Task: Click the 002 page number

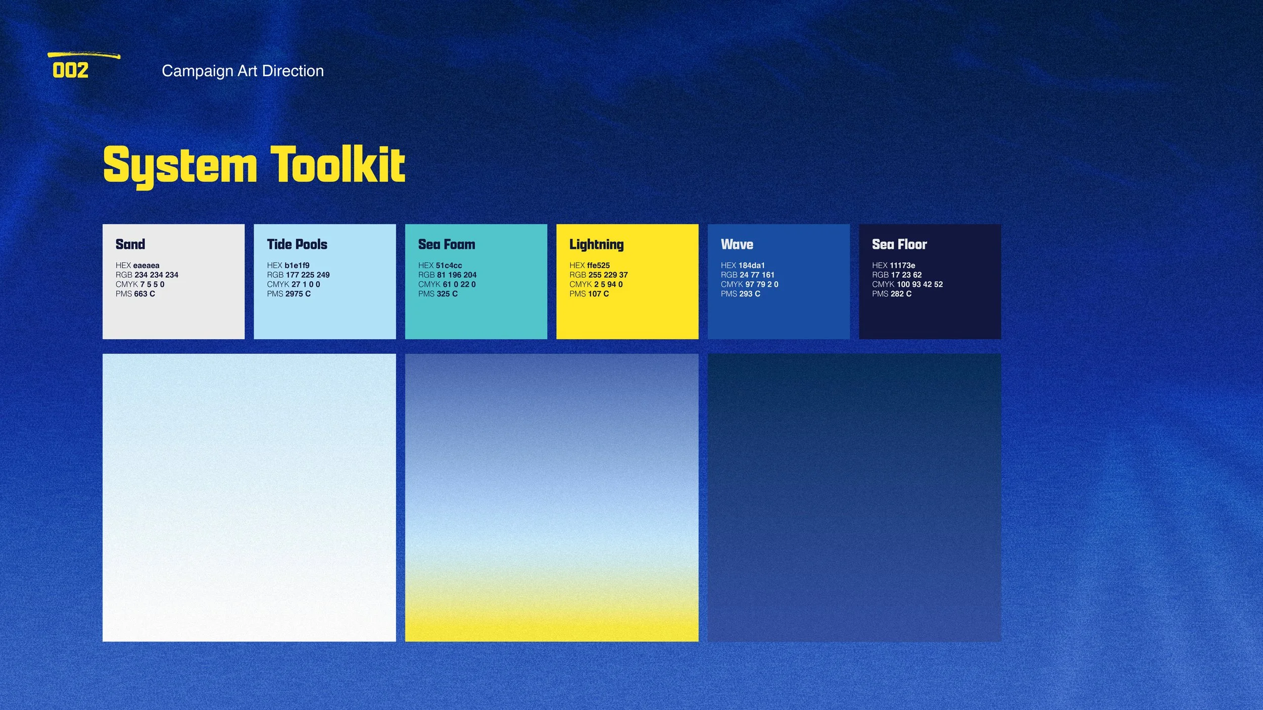Action: pos(70,71)
